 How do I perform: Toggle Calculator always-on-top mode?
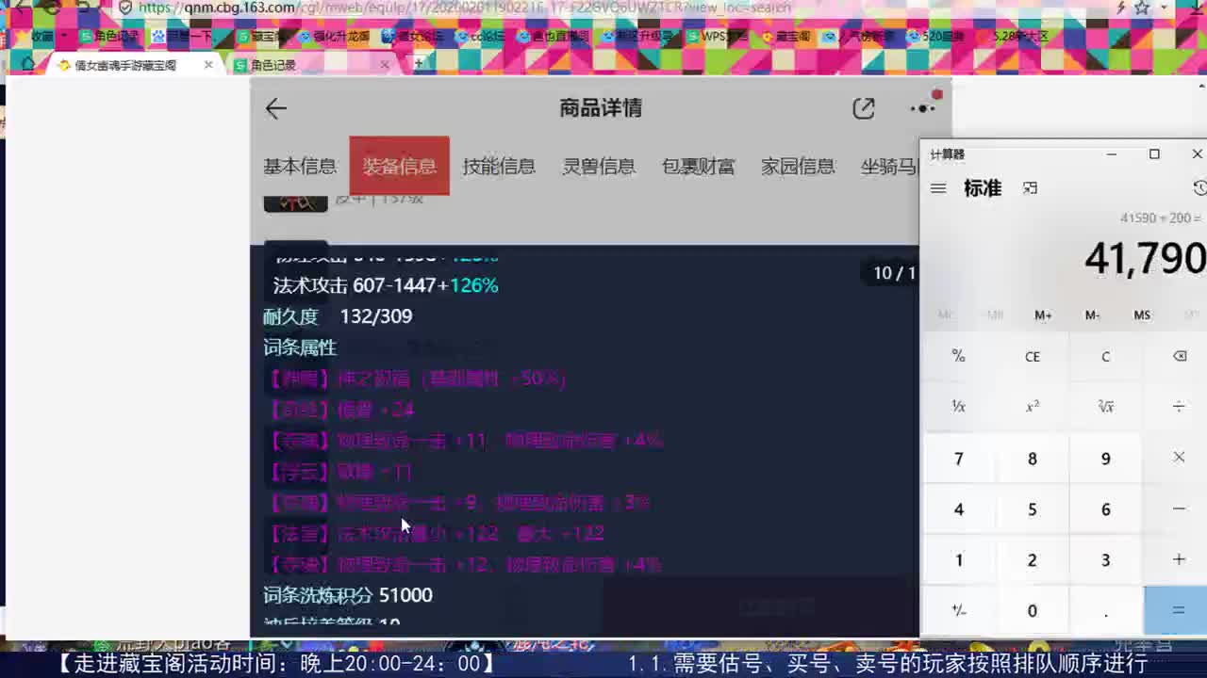coord(1030,187)
